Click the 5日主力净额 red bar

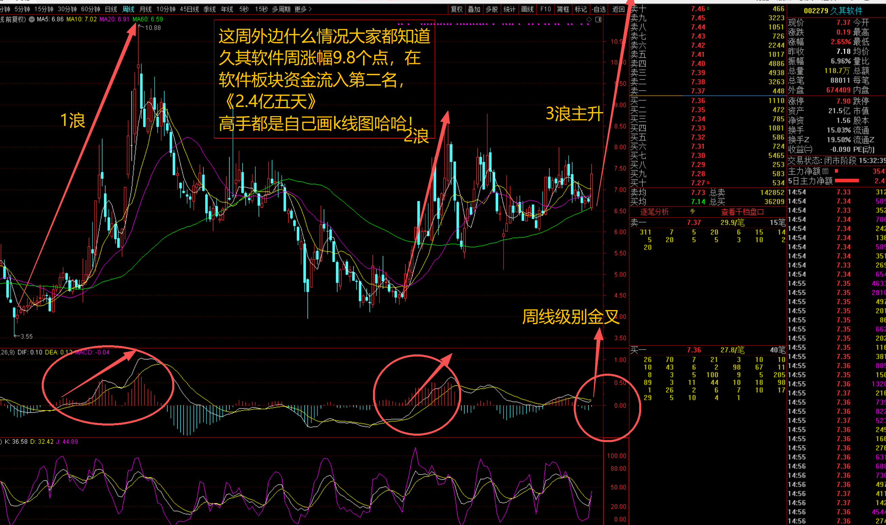click(x=847, y=181)
